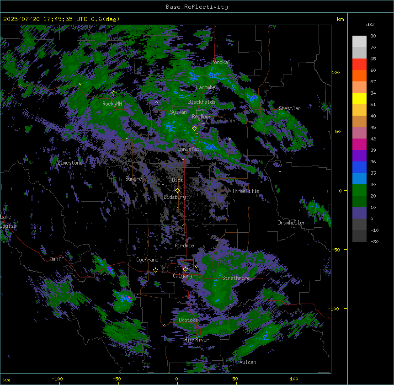Click the Limestone label
The width and height of the screenshot is (394, 385).
coord(70,163)
